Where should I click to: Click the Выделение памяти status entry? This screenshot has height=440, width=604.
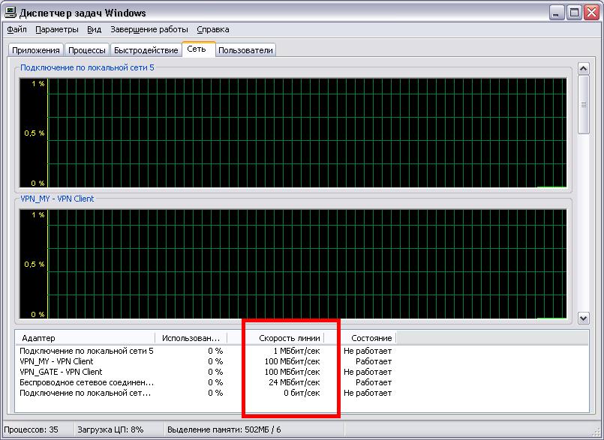(254, 430)
